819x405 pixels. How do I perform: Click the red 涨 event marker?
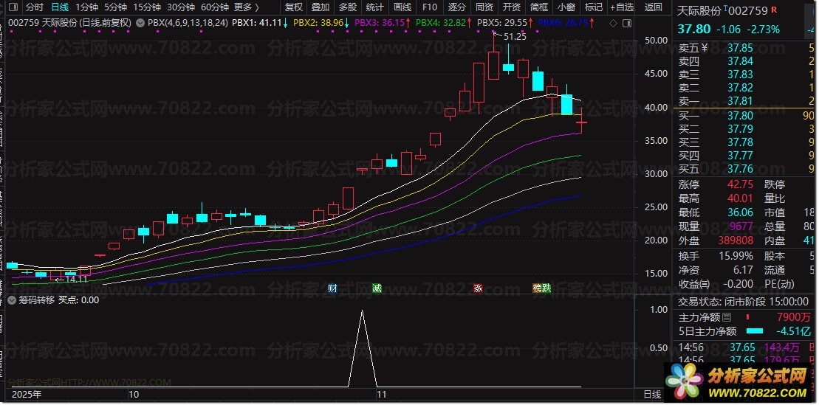click(477, 288)
